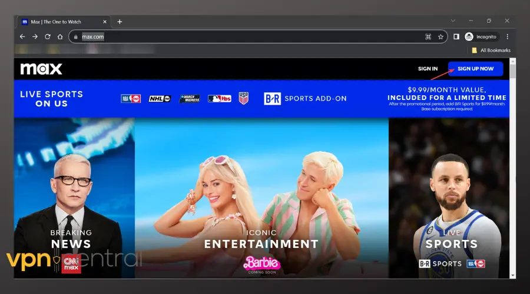Open the Iconic Entertainment Barbie tile

pyautogui.click(x=261, y=198)
